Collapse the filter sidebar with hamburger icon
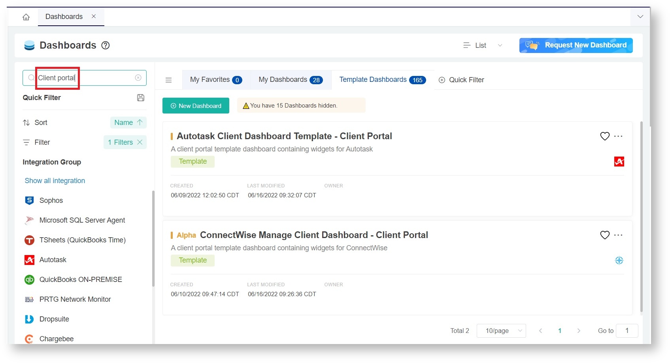The width and height of the screenshot is (670, 363). tap(169, 80)
